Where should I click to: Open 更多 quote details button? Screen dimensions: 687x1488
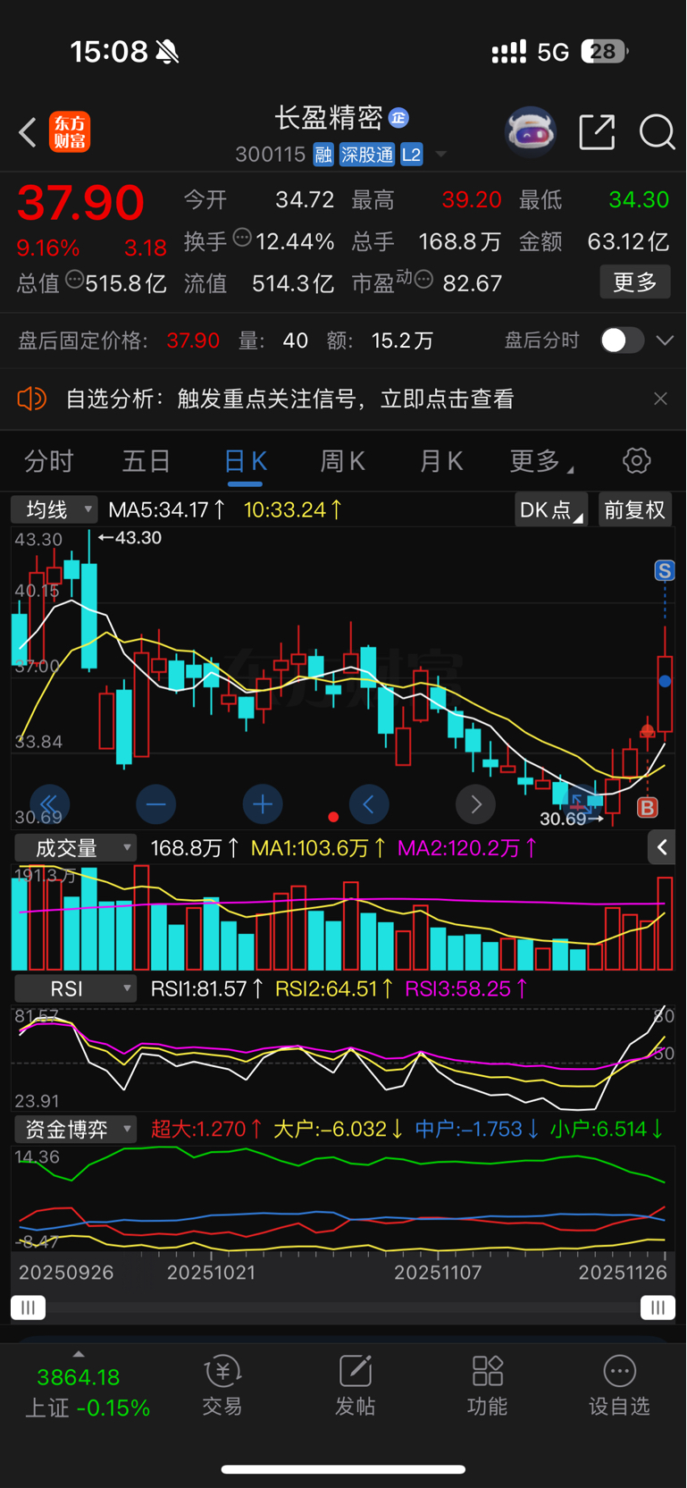(635, 282)
